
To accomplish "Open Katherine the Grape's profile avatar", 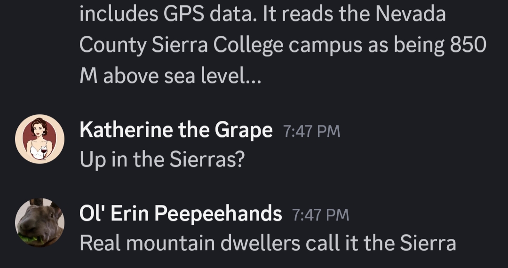I will click(x=40, y=139).
